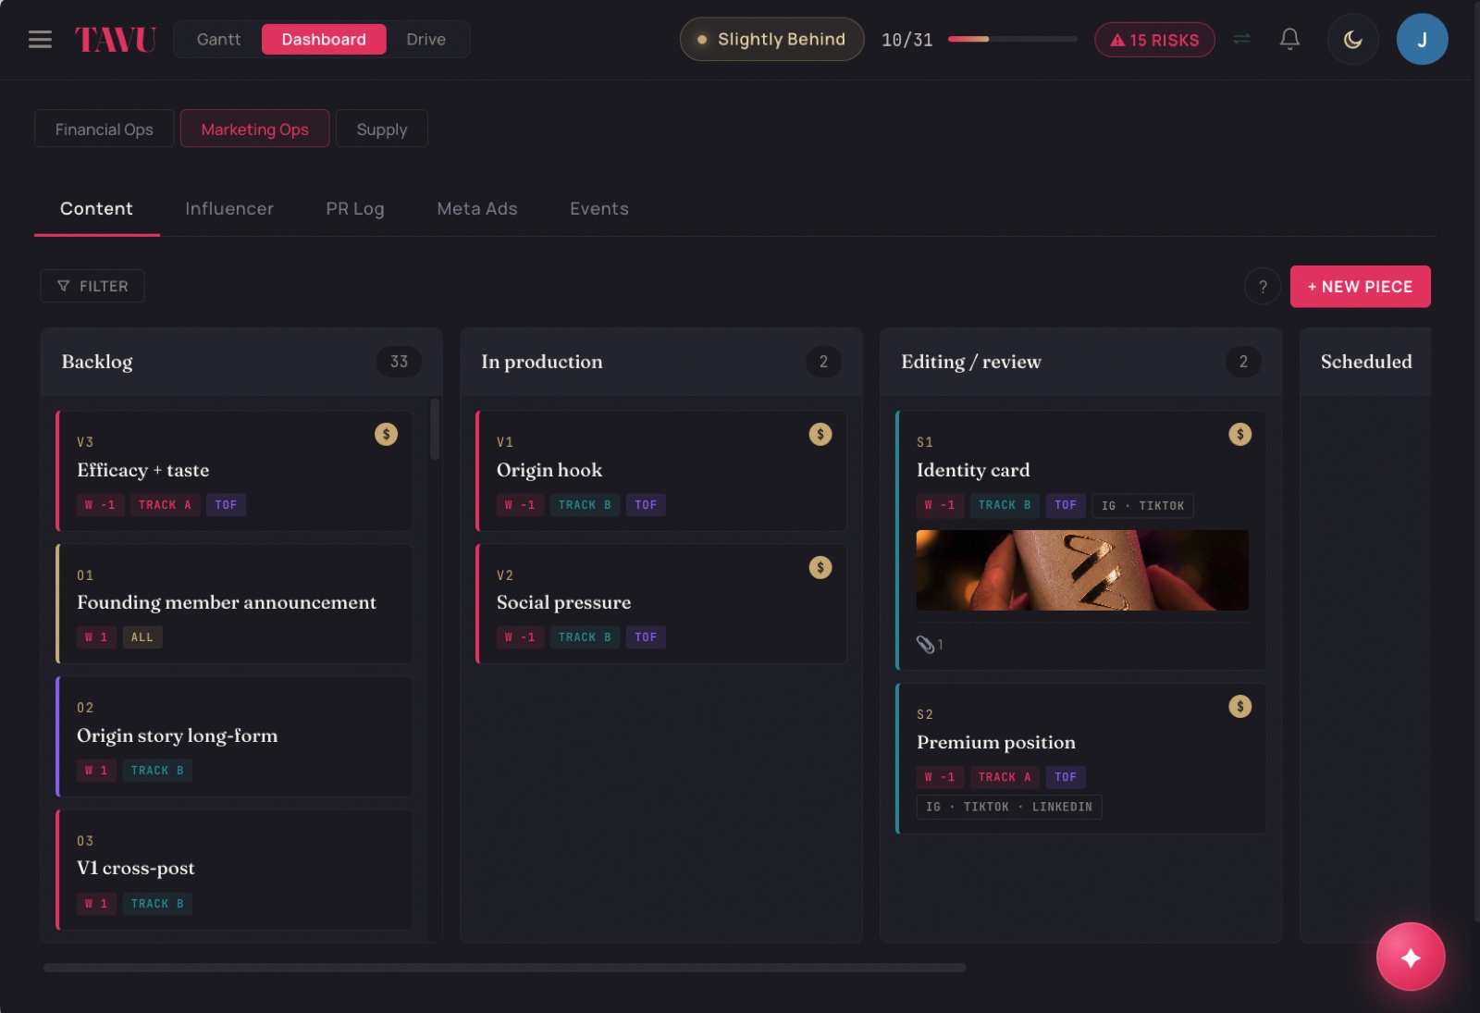The height and width of the screenshot is (1013, 1480).
Task: Toggle dark mode moon icon
Action: (1352, 40)
